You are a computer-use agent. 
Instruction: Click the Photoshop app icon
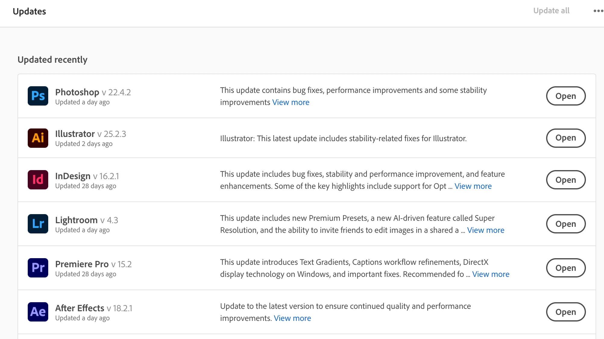(38, 96)
